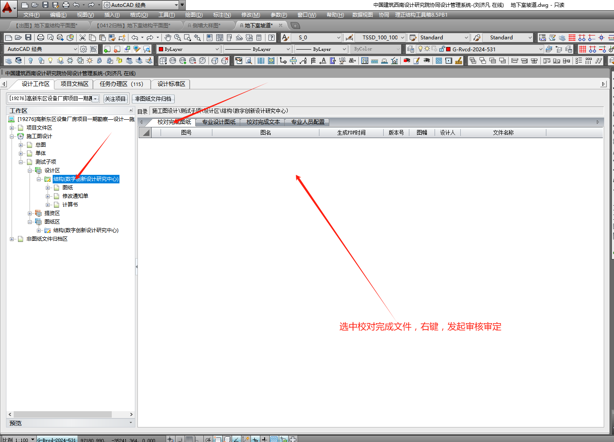The image size is (614, 442).
Task: Toggle layer on/off lightbulb in layer dropdown
Action: 420,49
